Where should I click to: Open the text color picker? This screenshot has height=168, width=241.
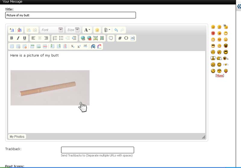[87, 30]
